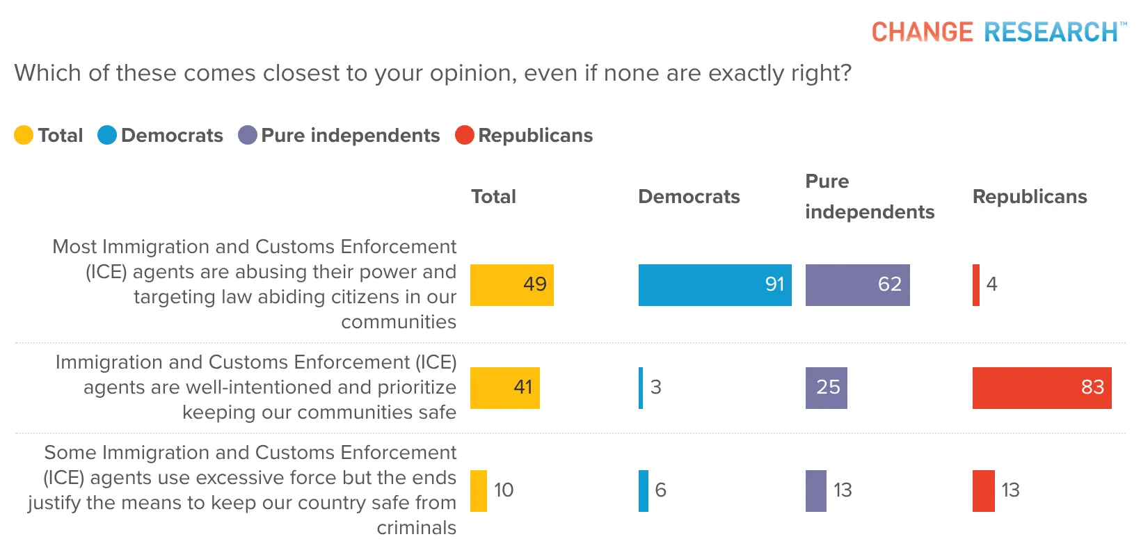Image resolution: width=1141 pixels, height=555 pixels.
Task: Click the purple Pure independents legend dot
Action: [248, 135]
